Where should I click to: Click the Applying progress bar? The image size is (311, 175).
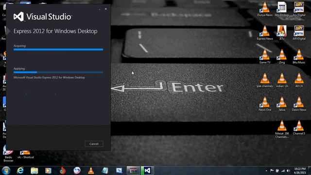[x=58, y=72]
